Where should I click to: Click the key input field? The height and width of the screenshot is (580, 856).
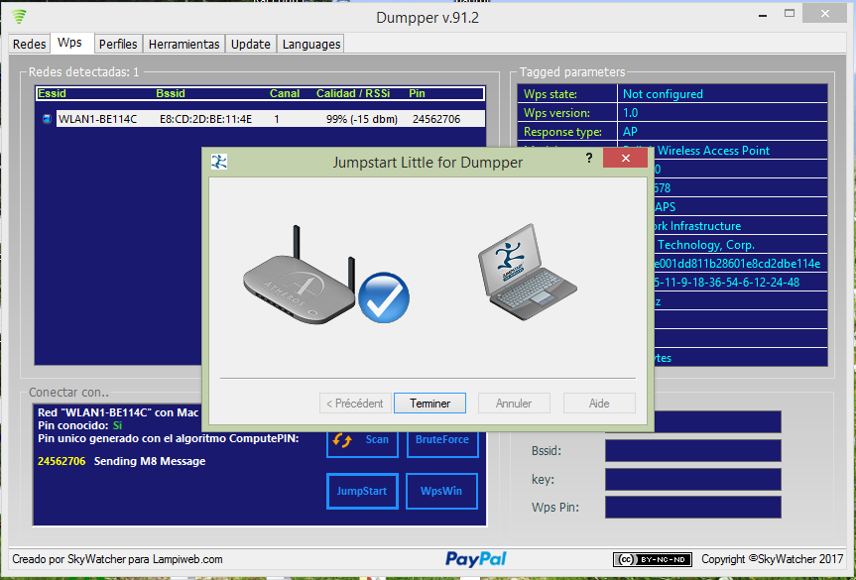tap(692, 479)
